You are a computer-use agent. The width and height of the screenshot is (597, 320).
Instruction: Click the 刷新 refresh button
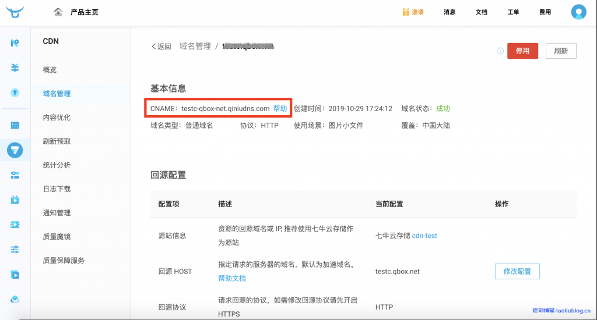pyautogui.click(x=561, y=51)
